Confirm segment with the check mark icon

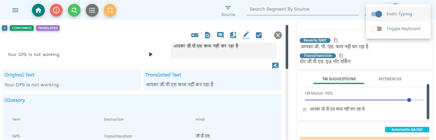[259, 35]
